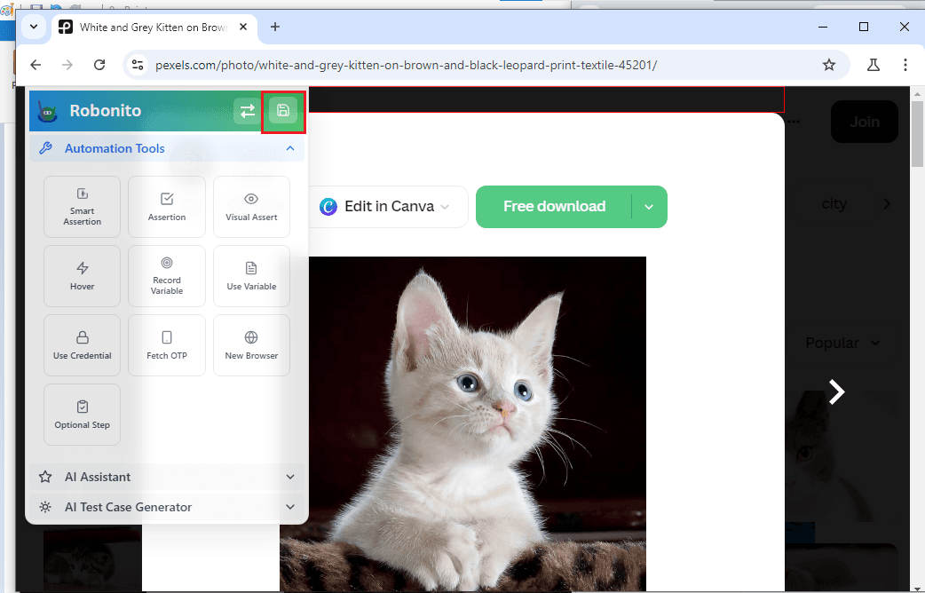Expand the AI Assistant section
925x593 pixels.
click(x=167, y=477)
